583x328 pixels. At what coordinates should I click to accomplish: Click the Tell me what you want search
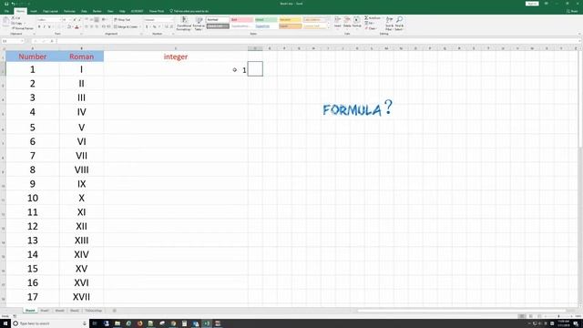[x=189, y=11]
